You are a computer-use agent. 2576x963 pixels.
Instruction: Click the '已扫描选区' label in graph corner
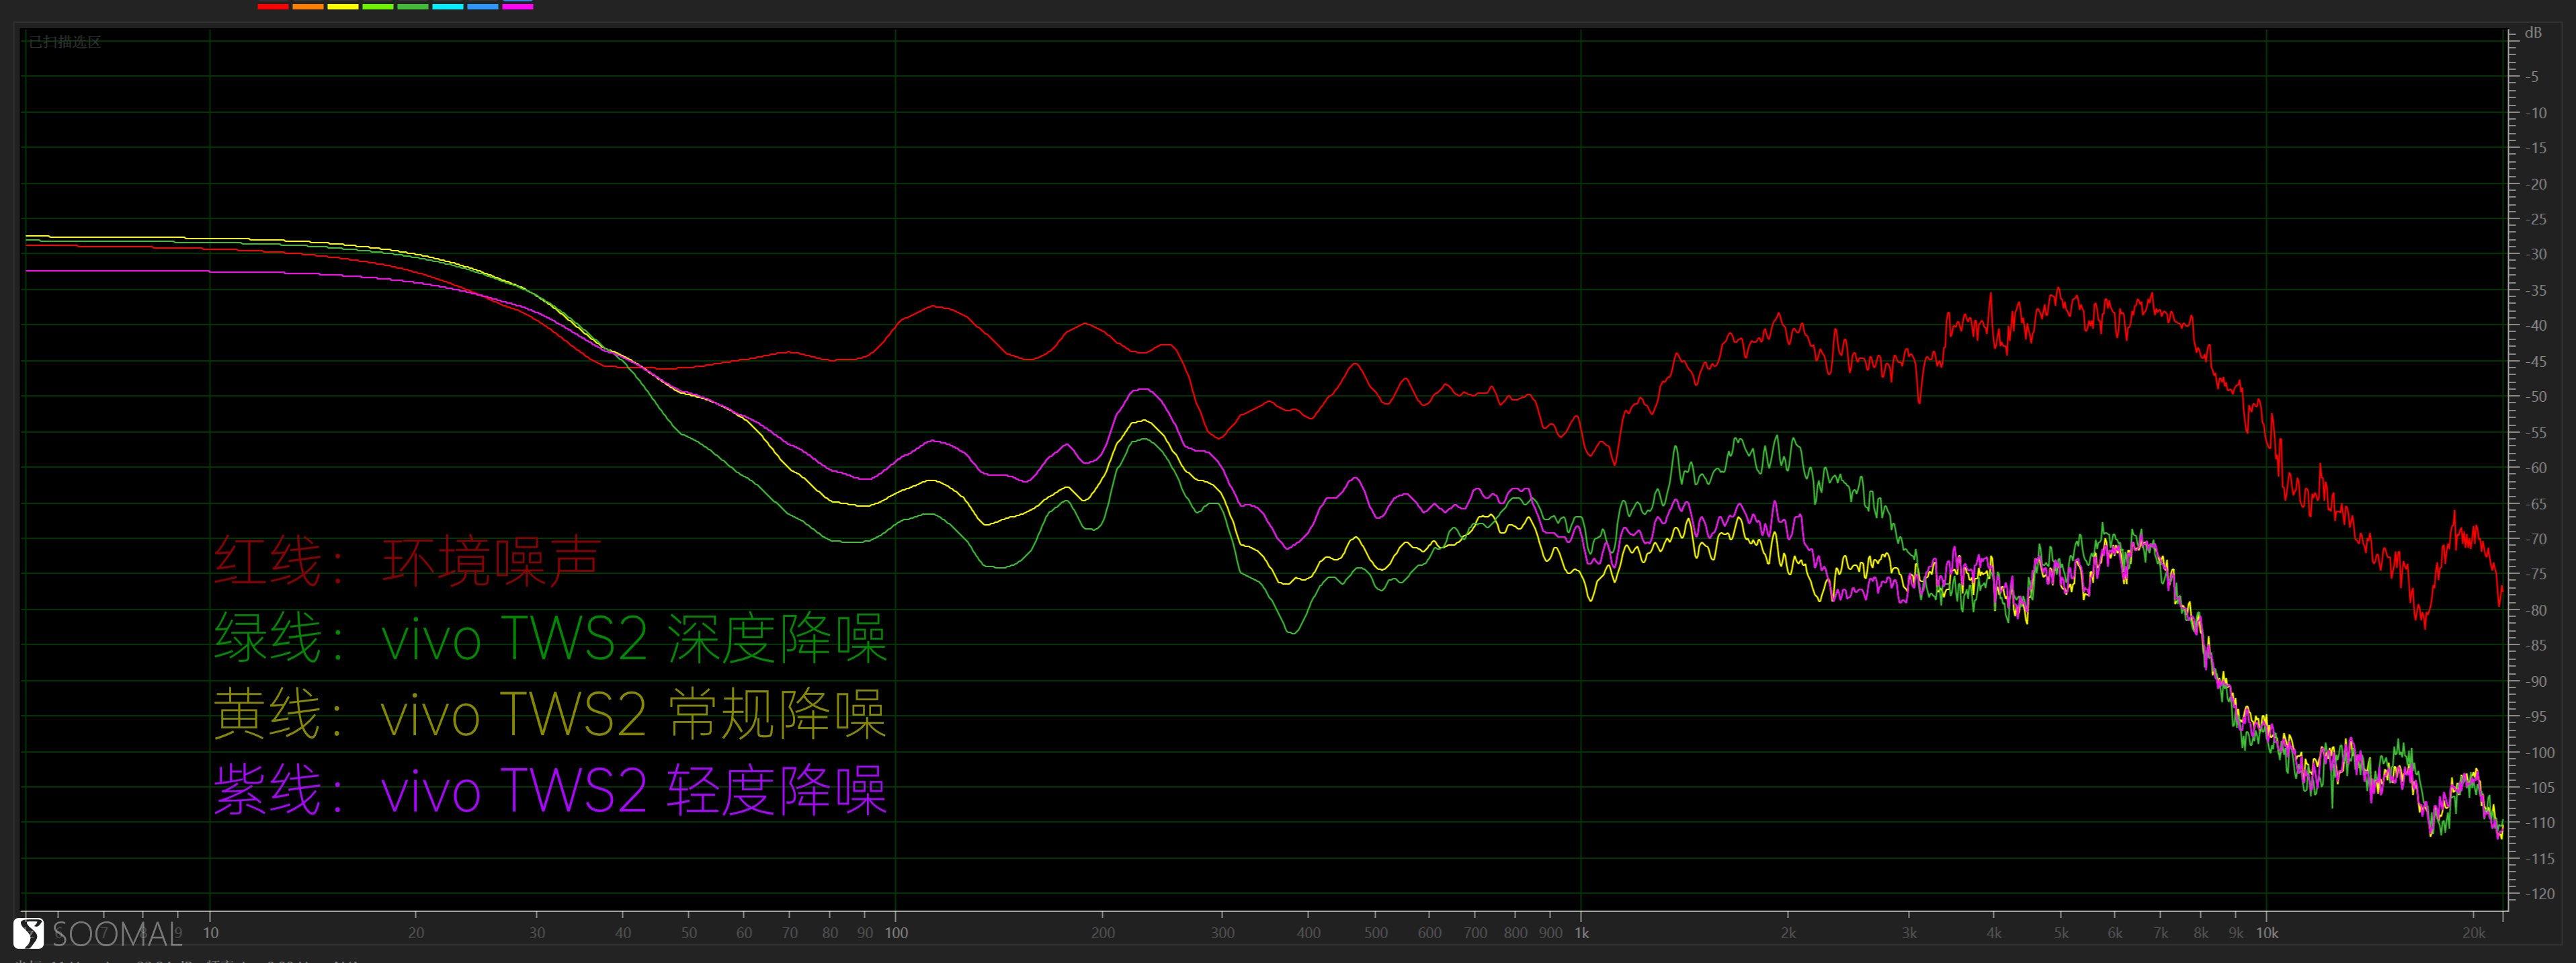point(65,42)
